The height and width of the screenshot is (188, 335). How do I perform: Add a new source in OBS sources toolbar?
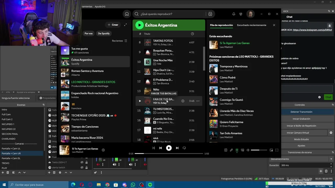click(x=49, y=172)
